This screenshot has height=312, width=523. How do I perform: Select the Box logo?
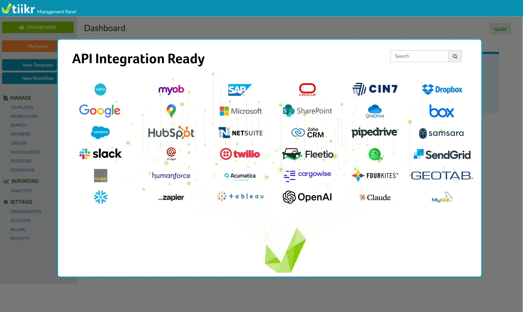tap(442, 111)
